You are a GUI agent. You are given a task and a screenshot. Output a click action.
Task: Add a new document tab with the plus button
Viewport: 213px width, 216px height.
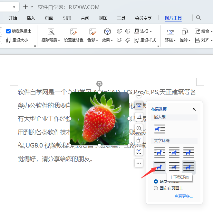point(25,7)
